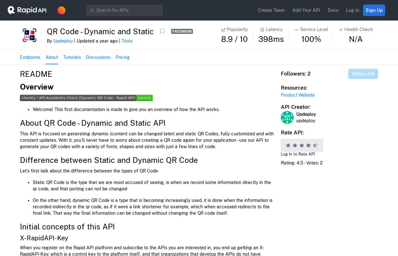
Task: Click Log In in the header
Action: pyautogui.click(x=352, y=10)
